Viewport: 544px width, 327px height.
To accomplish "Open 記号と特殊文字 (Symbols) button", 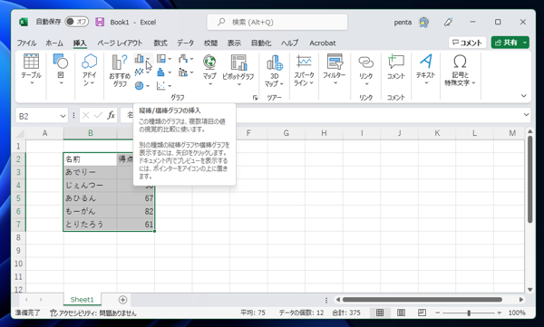I will [x=460, y=70].
